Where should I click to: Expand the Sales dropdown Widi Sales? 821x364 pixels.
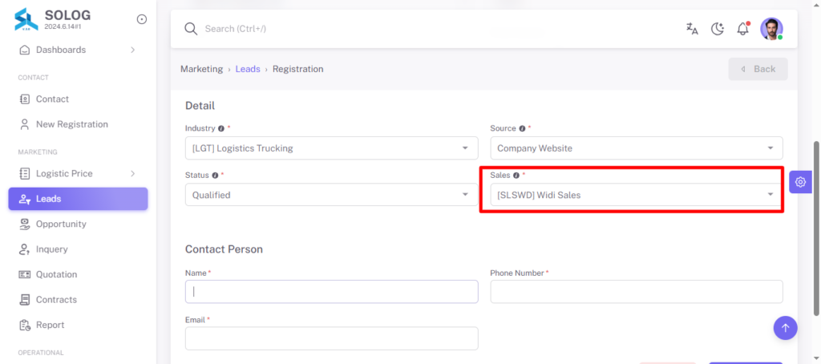pos(636,195)
